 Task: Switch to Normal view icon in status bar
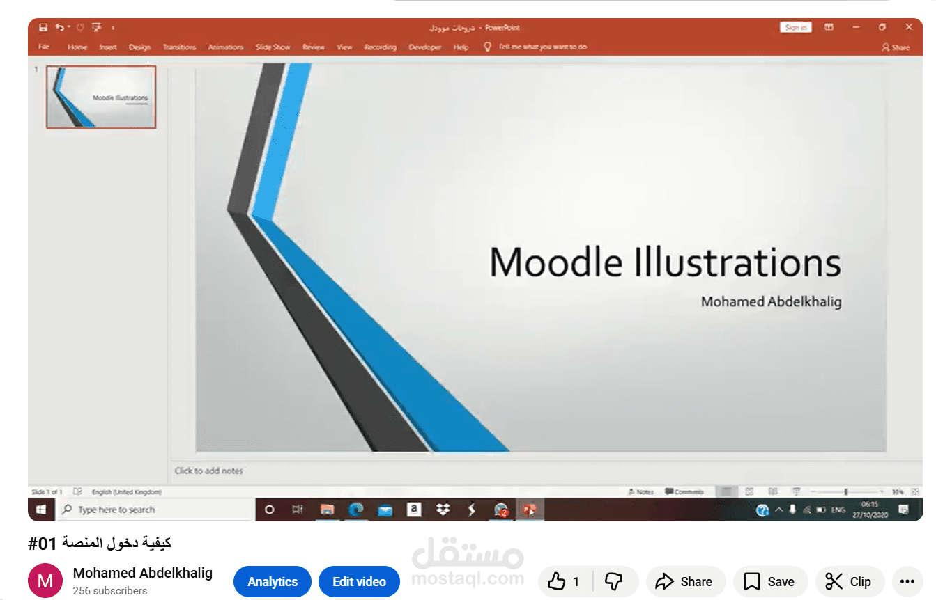pyautogui.click(x=726, y=491)
